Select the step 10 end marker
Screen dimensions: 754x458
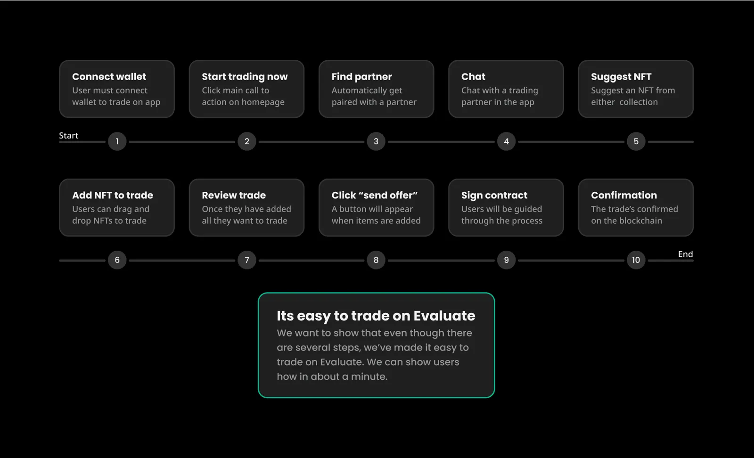pyautogui.click(x=636, y=260)
